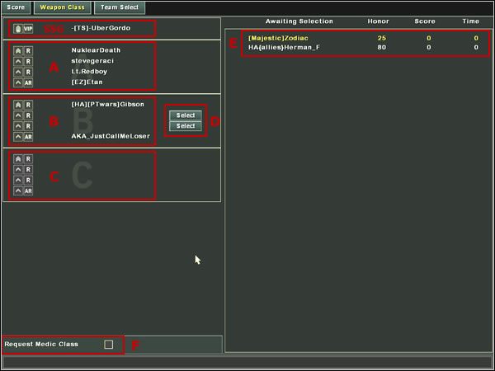495x371 pixels.
Task: Click the message bar at the bottom
Action: click(247, 362)
